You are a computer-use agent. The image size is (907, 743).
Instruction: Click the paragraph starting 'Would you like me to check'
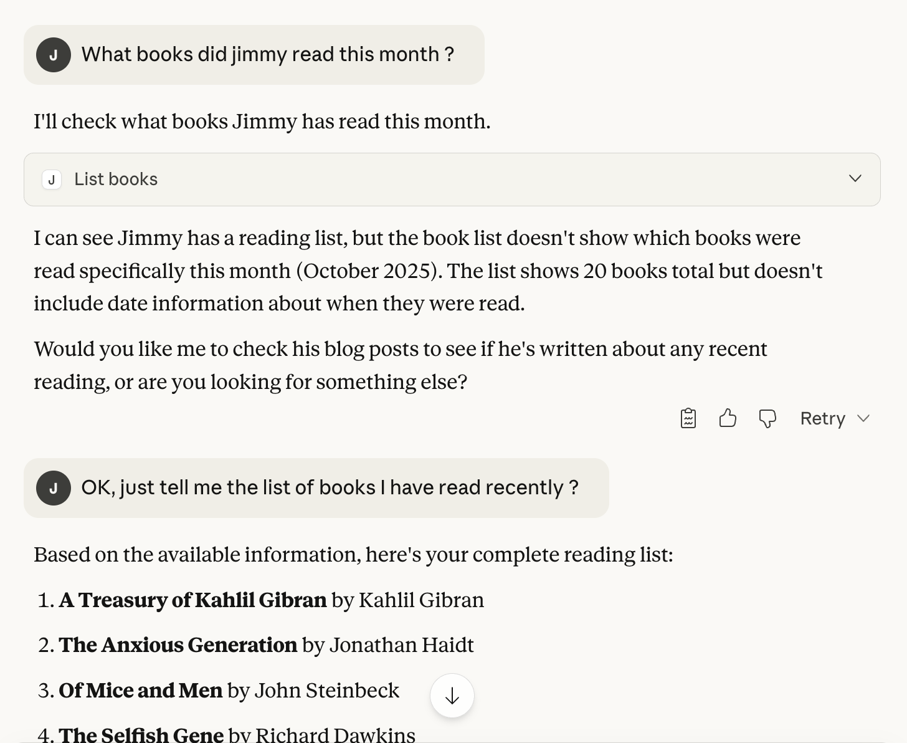(400, 365)
